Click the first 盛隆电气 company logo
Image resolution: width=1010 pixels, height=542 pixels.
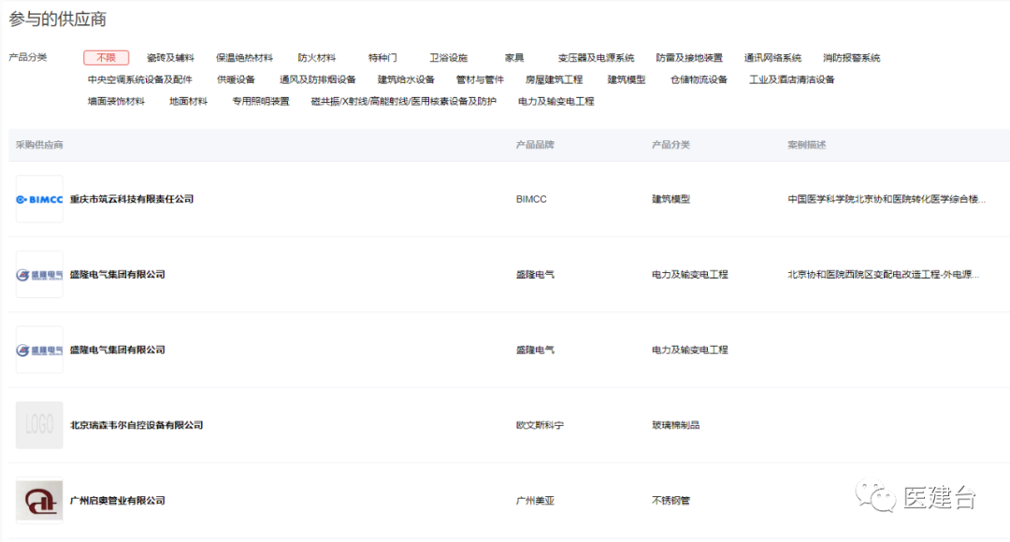pyautogui.click(x=39, y=274)
